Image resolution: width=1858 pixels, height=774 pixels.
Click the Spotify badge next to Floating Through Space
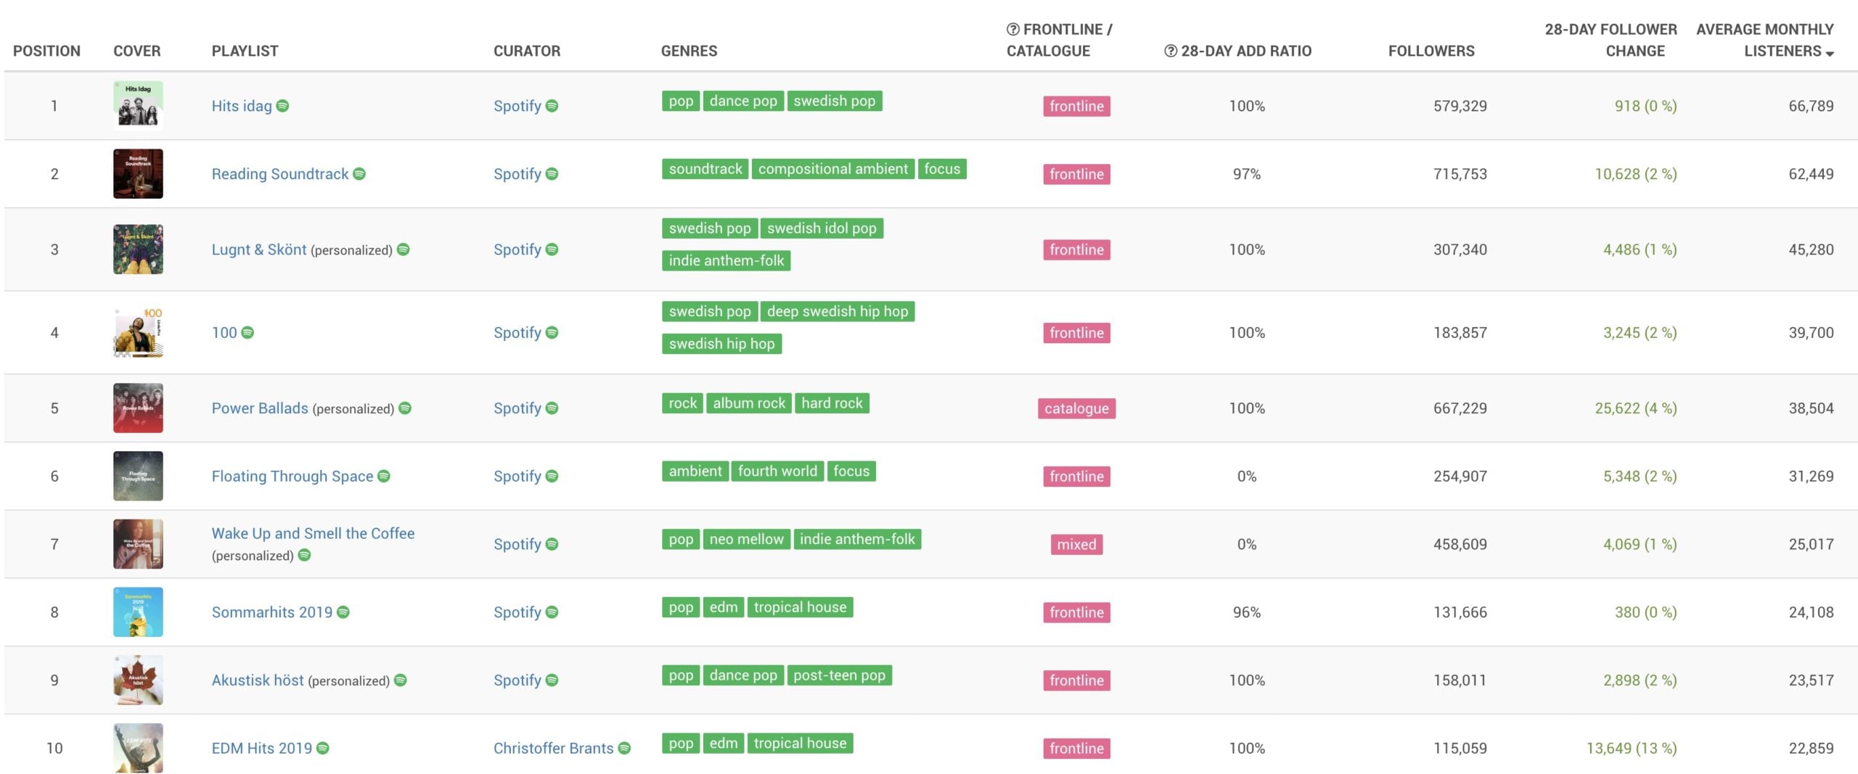(x=384, y=476)
